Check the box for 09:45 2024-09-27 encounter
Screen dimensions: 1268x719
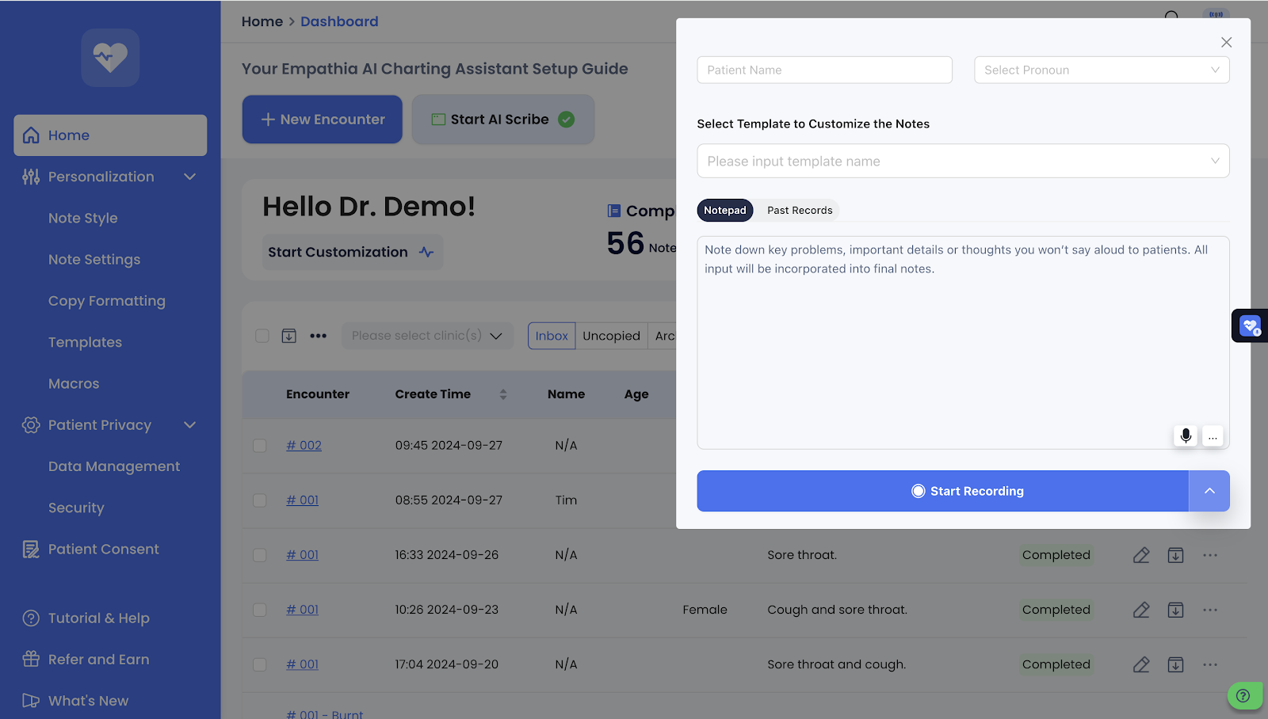pos(260,446)
